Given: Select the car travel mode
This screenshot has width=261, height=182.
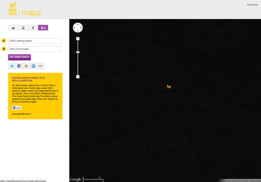Looking at the screenshot, I should [13, 27].
